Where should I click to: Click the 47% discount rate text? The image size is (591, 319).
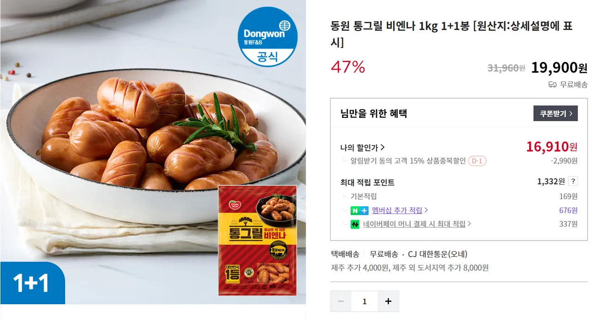tap(348, 67)
